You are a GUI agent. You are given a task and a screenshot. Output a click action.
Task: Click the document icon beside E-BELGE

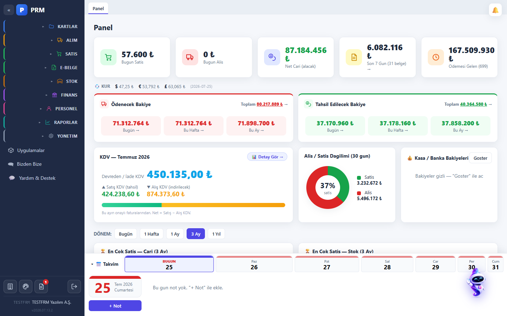54,67
